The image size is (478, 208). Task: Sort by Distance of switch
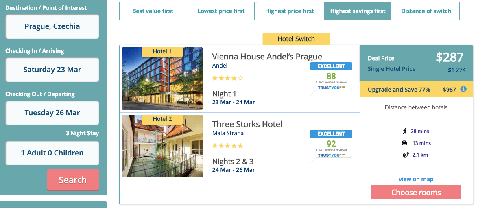point(426,11)
